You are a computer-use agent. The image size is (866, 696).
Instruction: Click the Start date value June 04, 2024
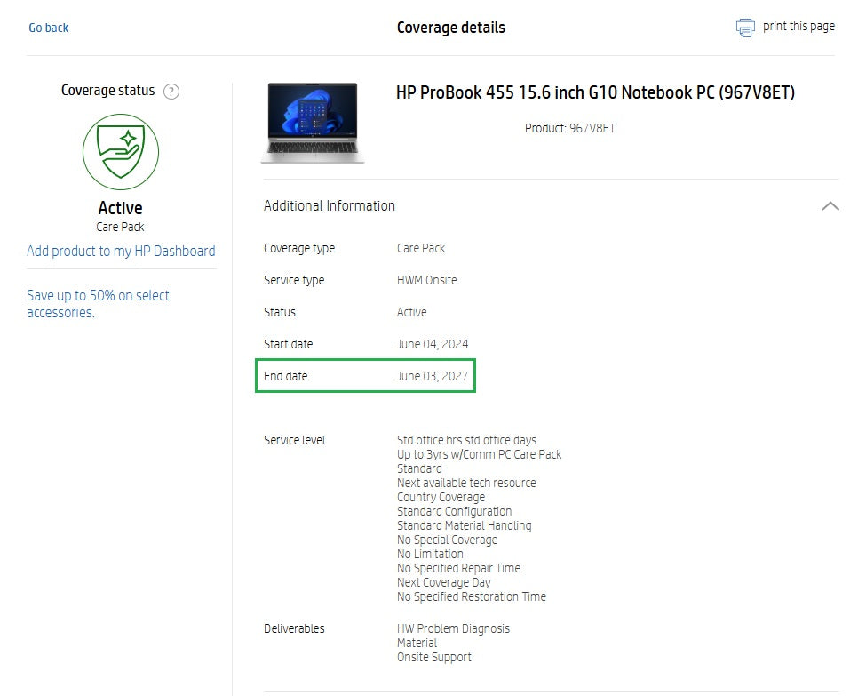pos(433,344)
